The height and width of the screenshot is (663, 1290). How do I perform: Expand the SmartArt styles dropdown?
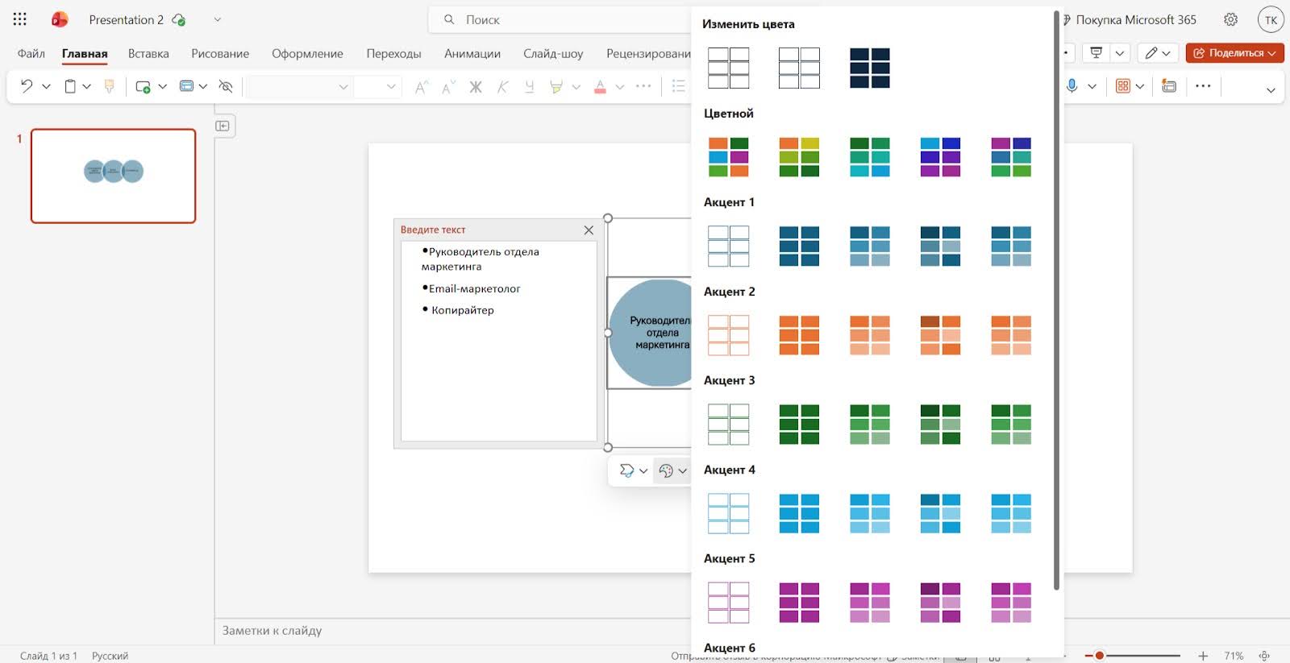643,471
